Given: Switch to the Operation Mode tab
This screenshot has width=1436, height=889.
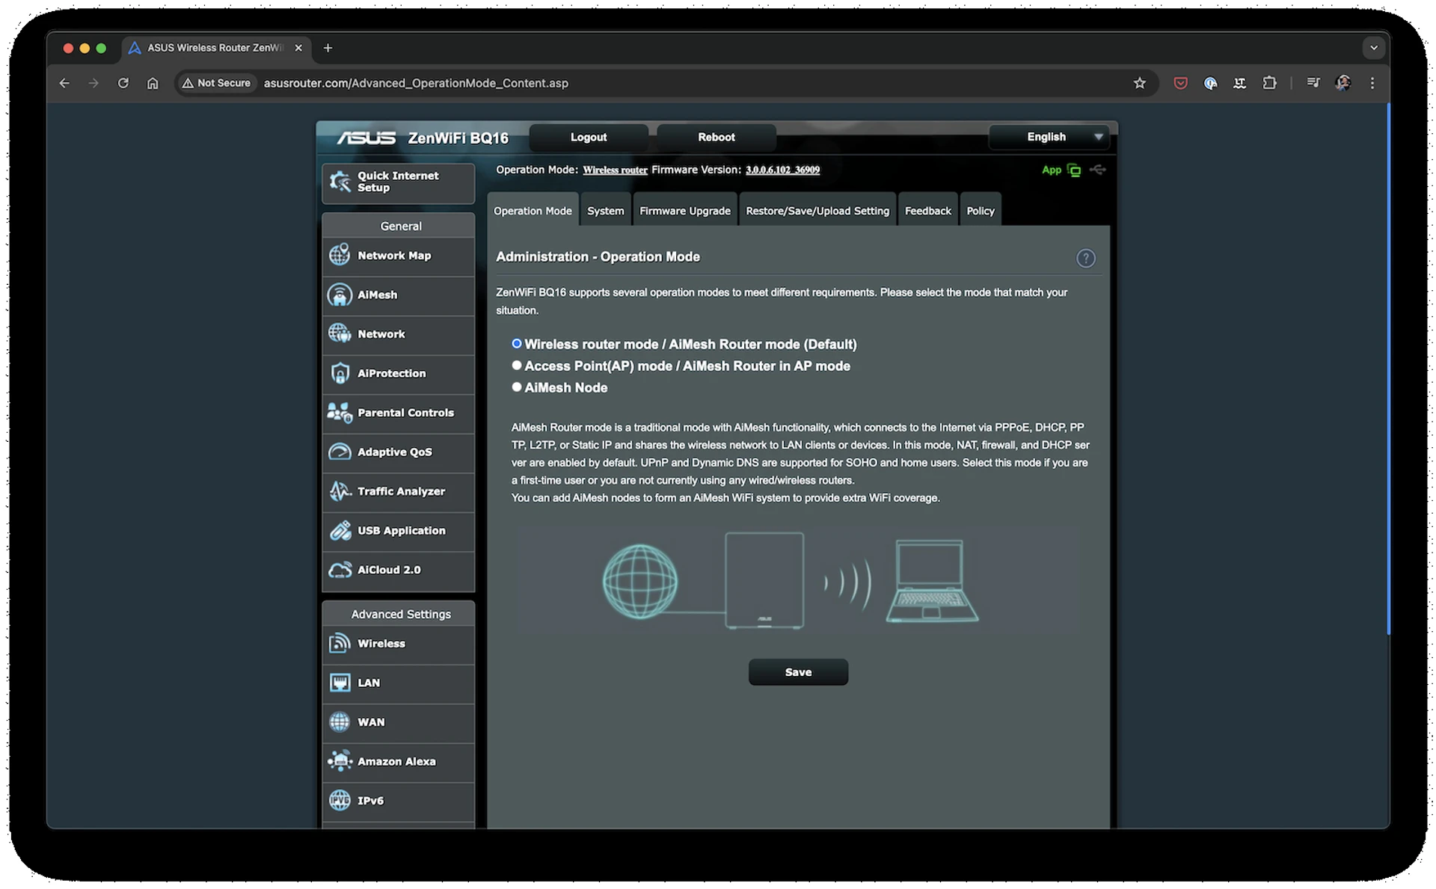Looking at the screenshot, I should click(533, 210).
